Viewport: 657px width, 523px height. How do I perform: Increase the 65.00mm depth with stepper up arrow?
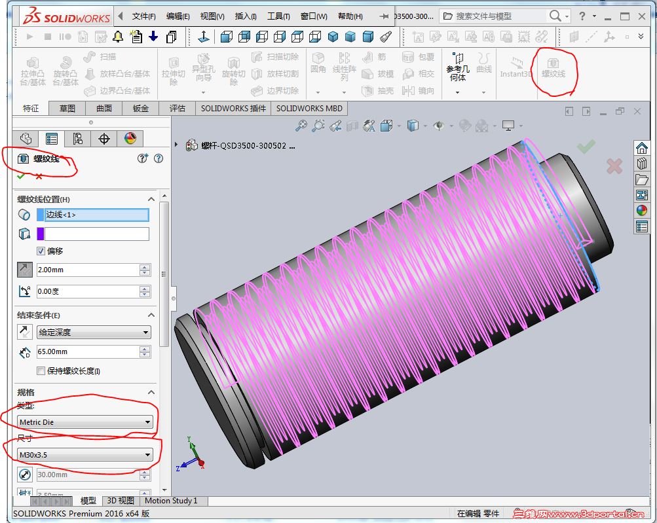145,349
